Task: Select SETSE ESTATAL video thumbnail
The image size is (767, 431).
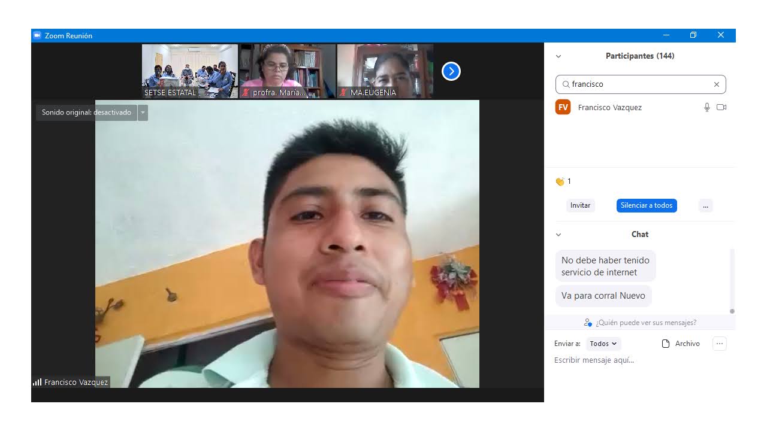Action: pyautogui.click(x=190, y=71)
